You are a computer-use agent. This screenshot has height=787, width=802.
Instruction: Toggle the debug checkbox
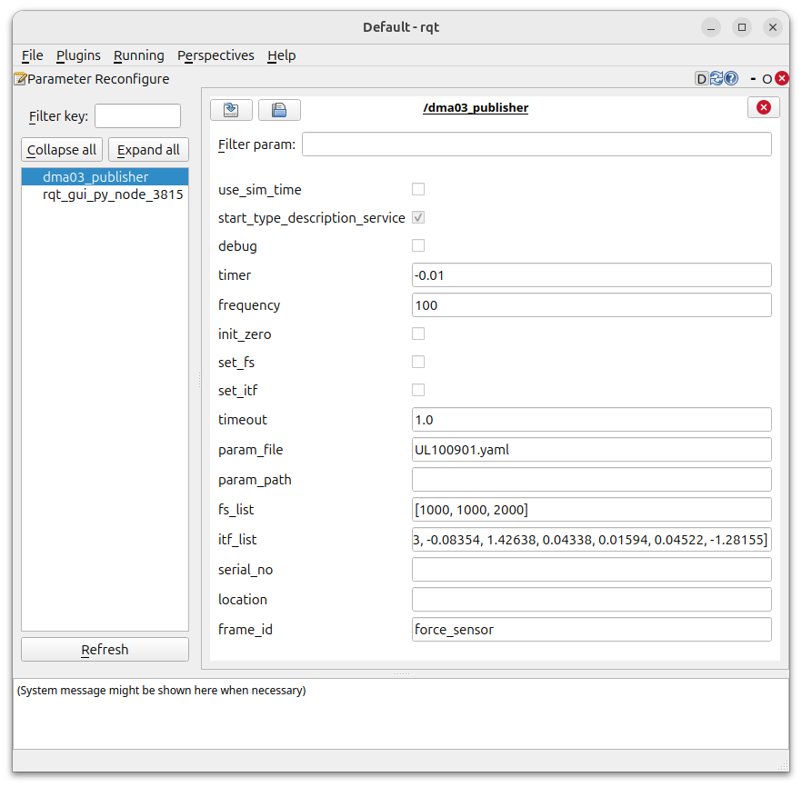(417, 245)
